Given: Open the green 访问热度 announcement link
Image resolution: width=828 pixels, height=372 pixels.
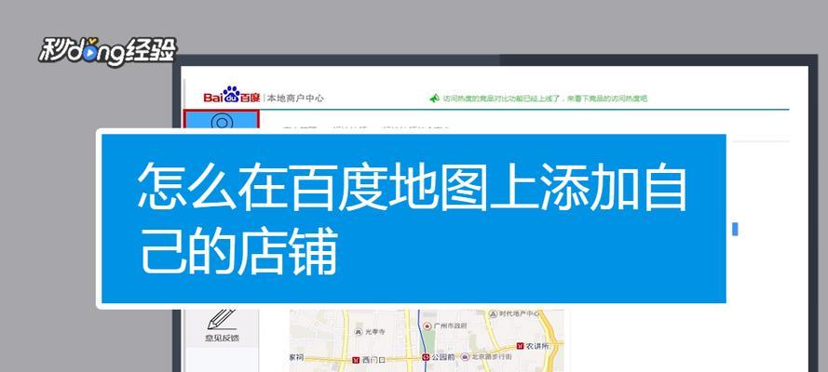Looking at the screenshot, I should (545, 99).
